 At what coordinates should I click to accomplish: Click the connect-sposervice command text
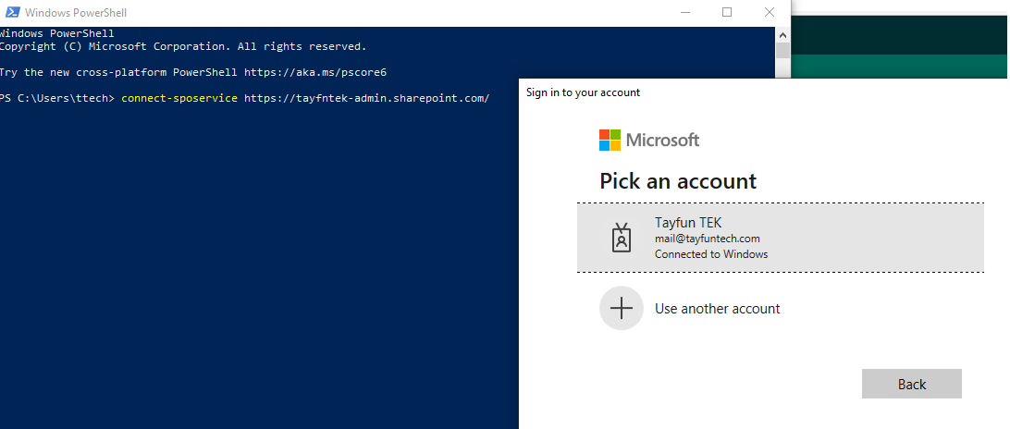[x=179, y=98]
